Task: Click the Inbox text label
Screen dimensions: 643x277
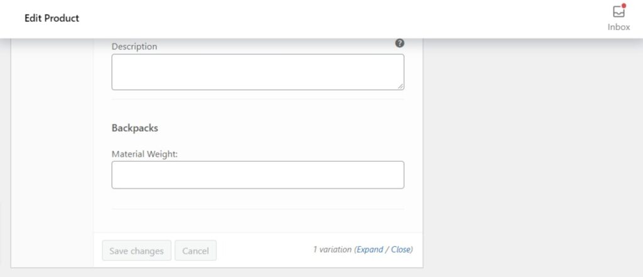Action: click(619, 27)
